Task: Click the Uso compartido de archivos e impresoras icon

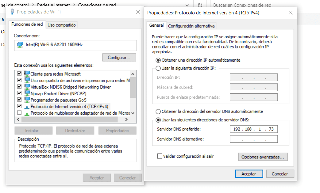Action: [x=27, y=80]
